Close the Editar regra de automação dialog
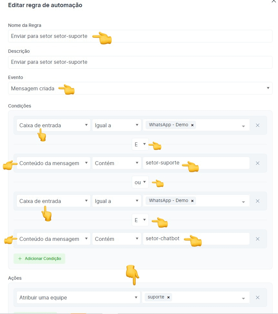This screenshot has width=278, height=314. pos(274,1)
